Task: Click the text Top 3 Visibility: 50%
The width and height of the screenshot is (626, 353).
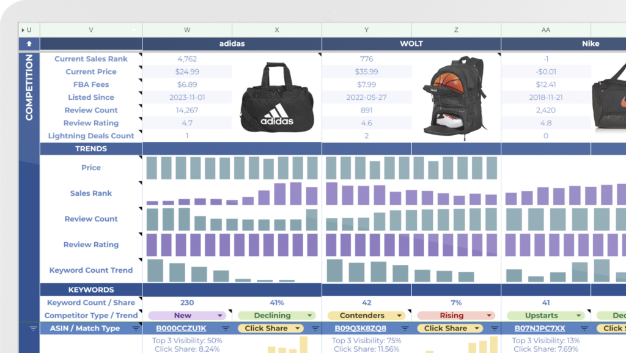Action: [187, 341]
